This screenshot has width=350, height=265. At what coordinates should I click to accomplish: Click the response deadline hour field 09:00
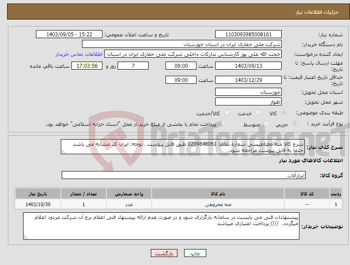pos(181,66)
